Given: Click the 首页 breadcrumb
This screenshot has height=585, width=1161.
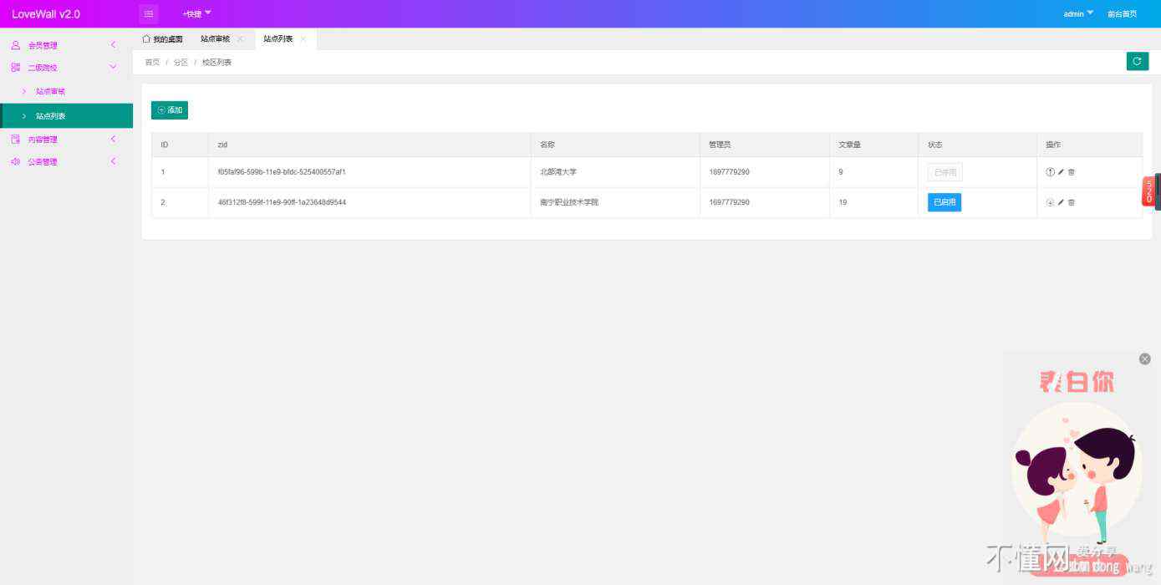Looking at the screenshot, I should pyautogui.click(x=152, y=63).
